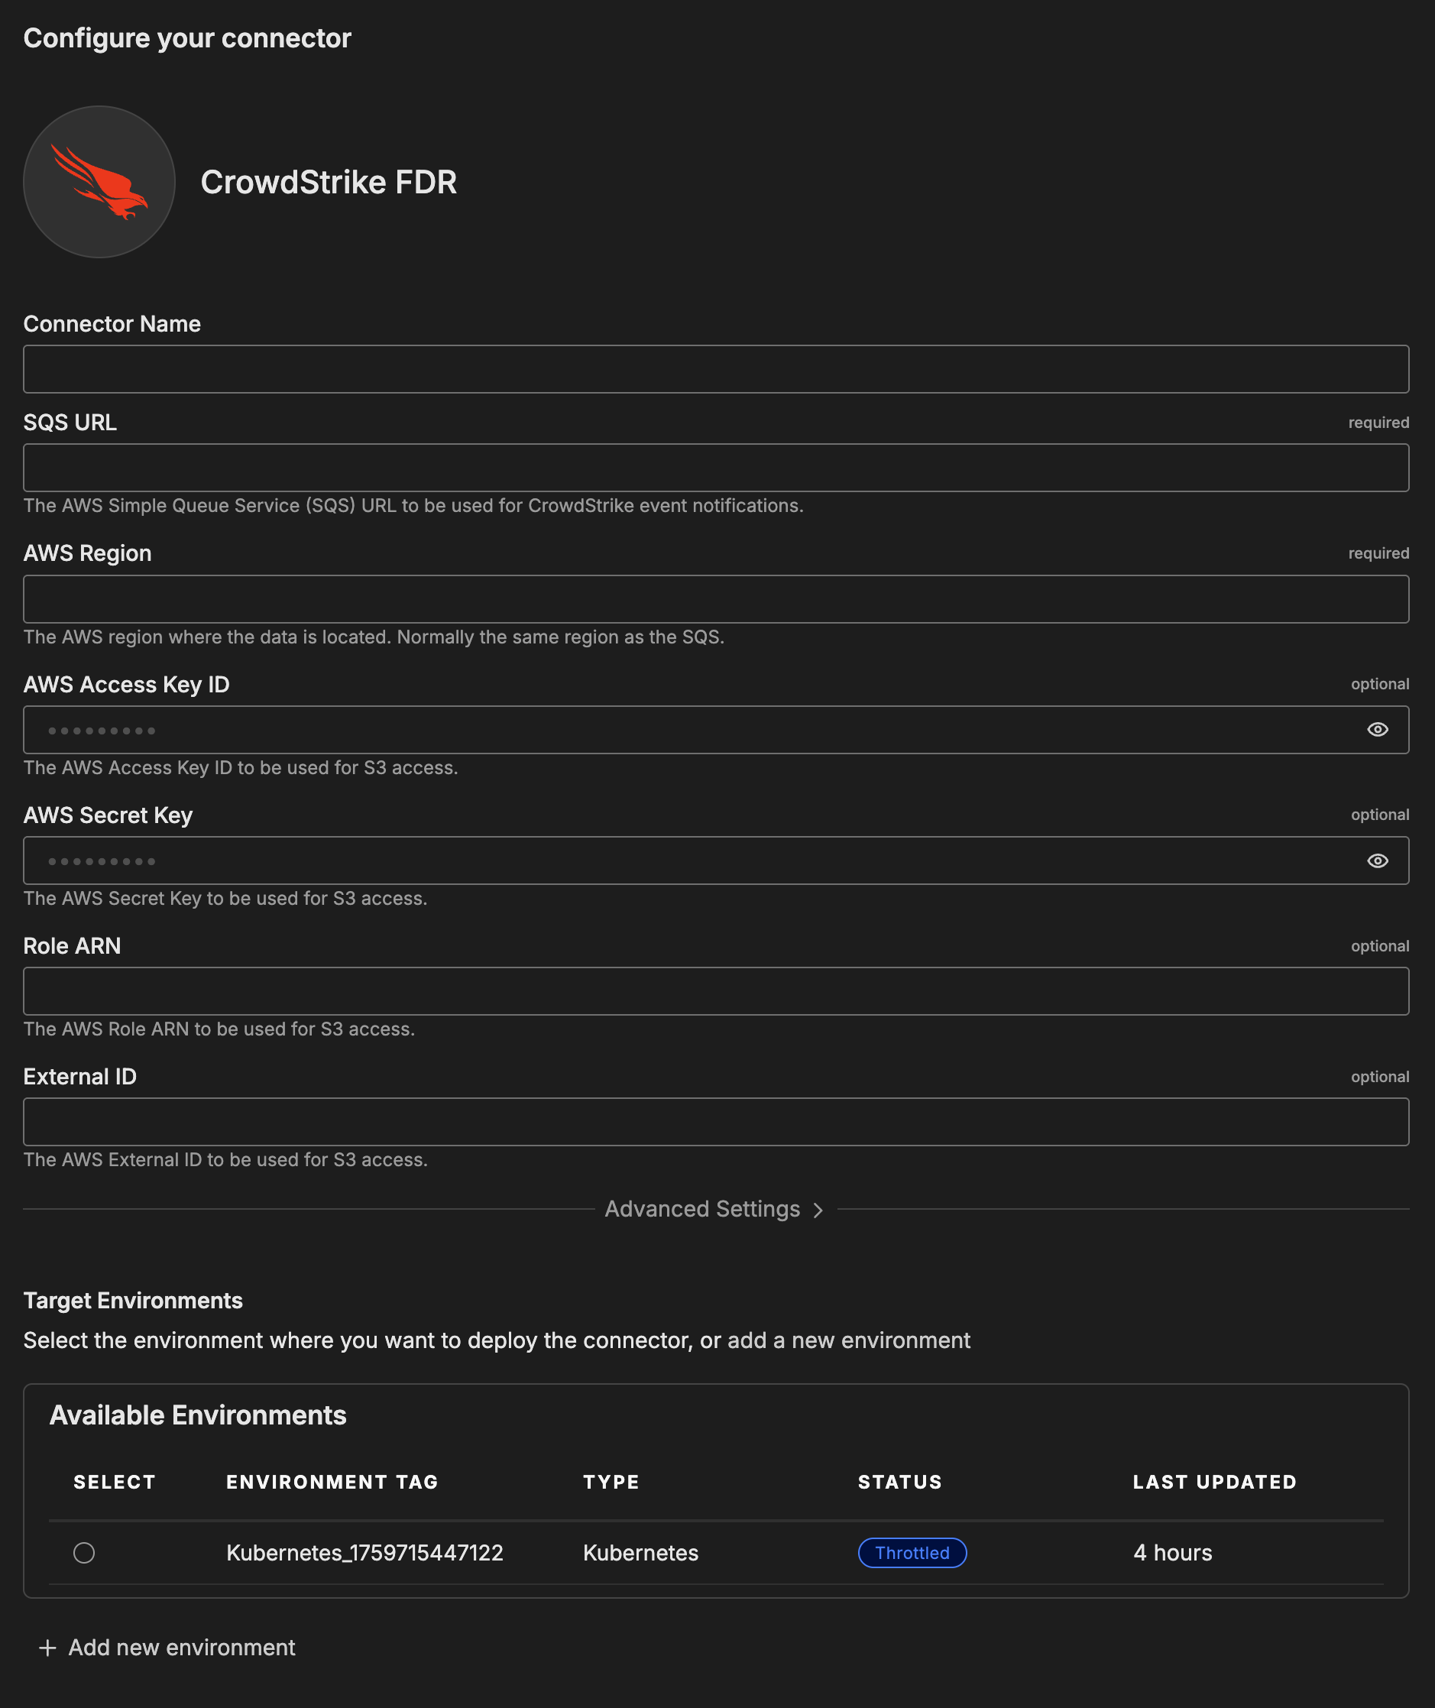Image resolution: width=1435 pixels, height=1708 pixels.
Task: Show the AWS Access Key ID value
Action: 1376,729
